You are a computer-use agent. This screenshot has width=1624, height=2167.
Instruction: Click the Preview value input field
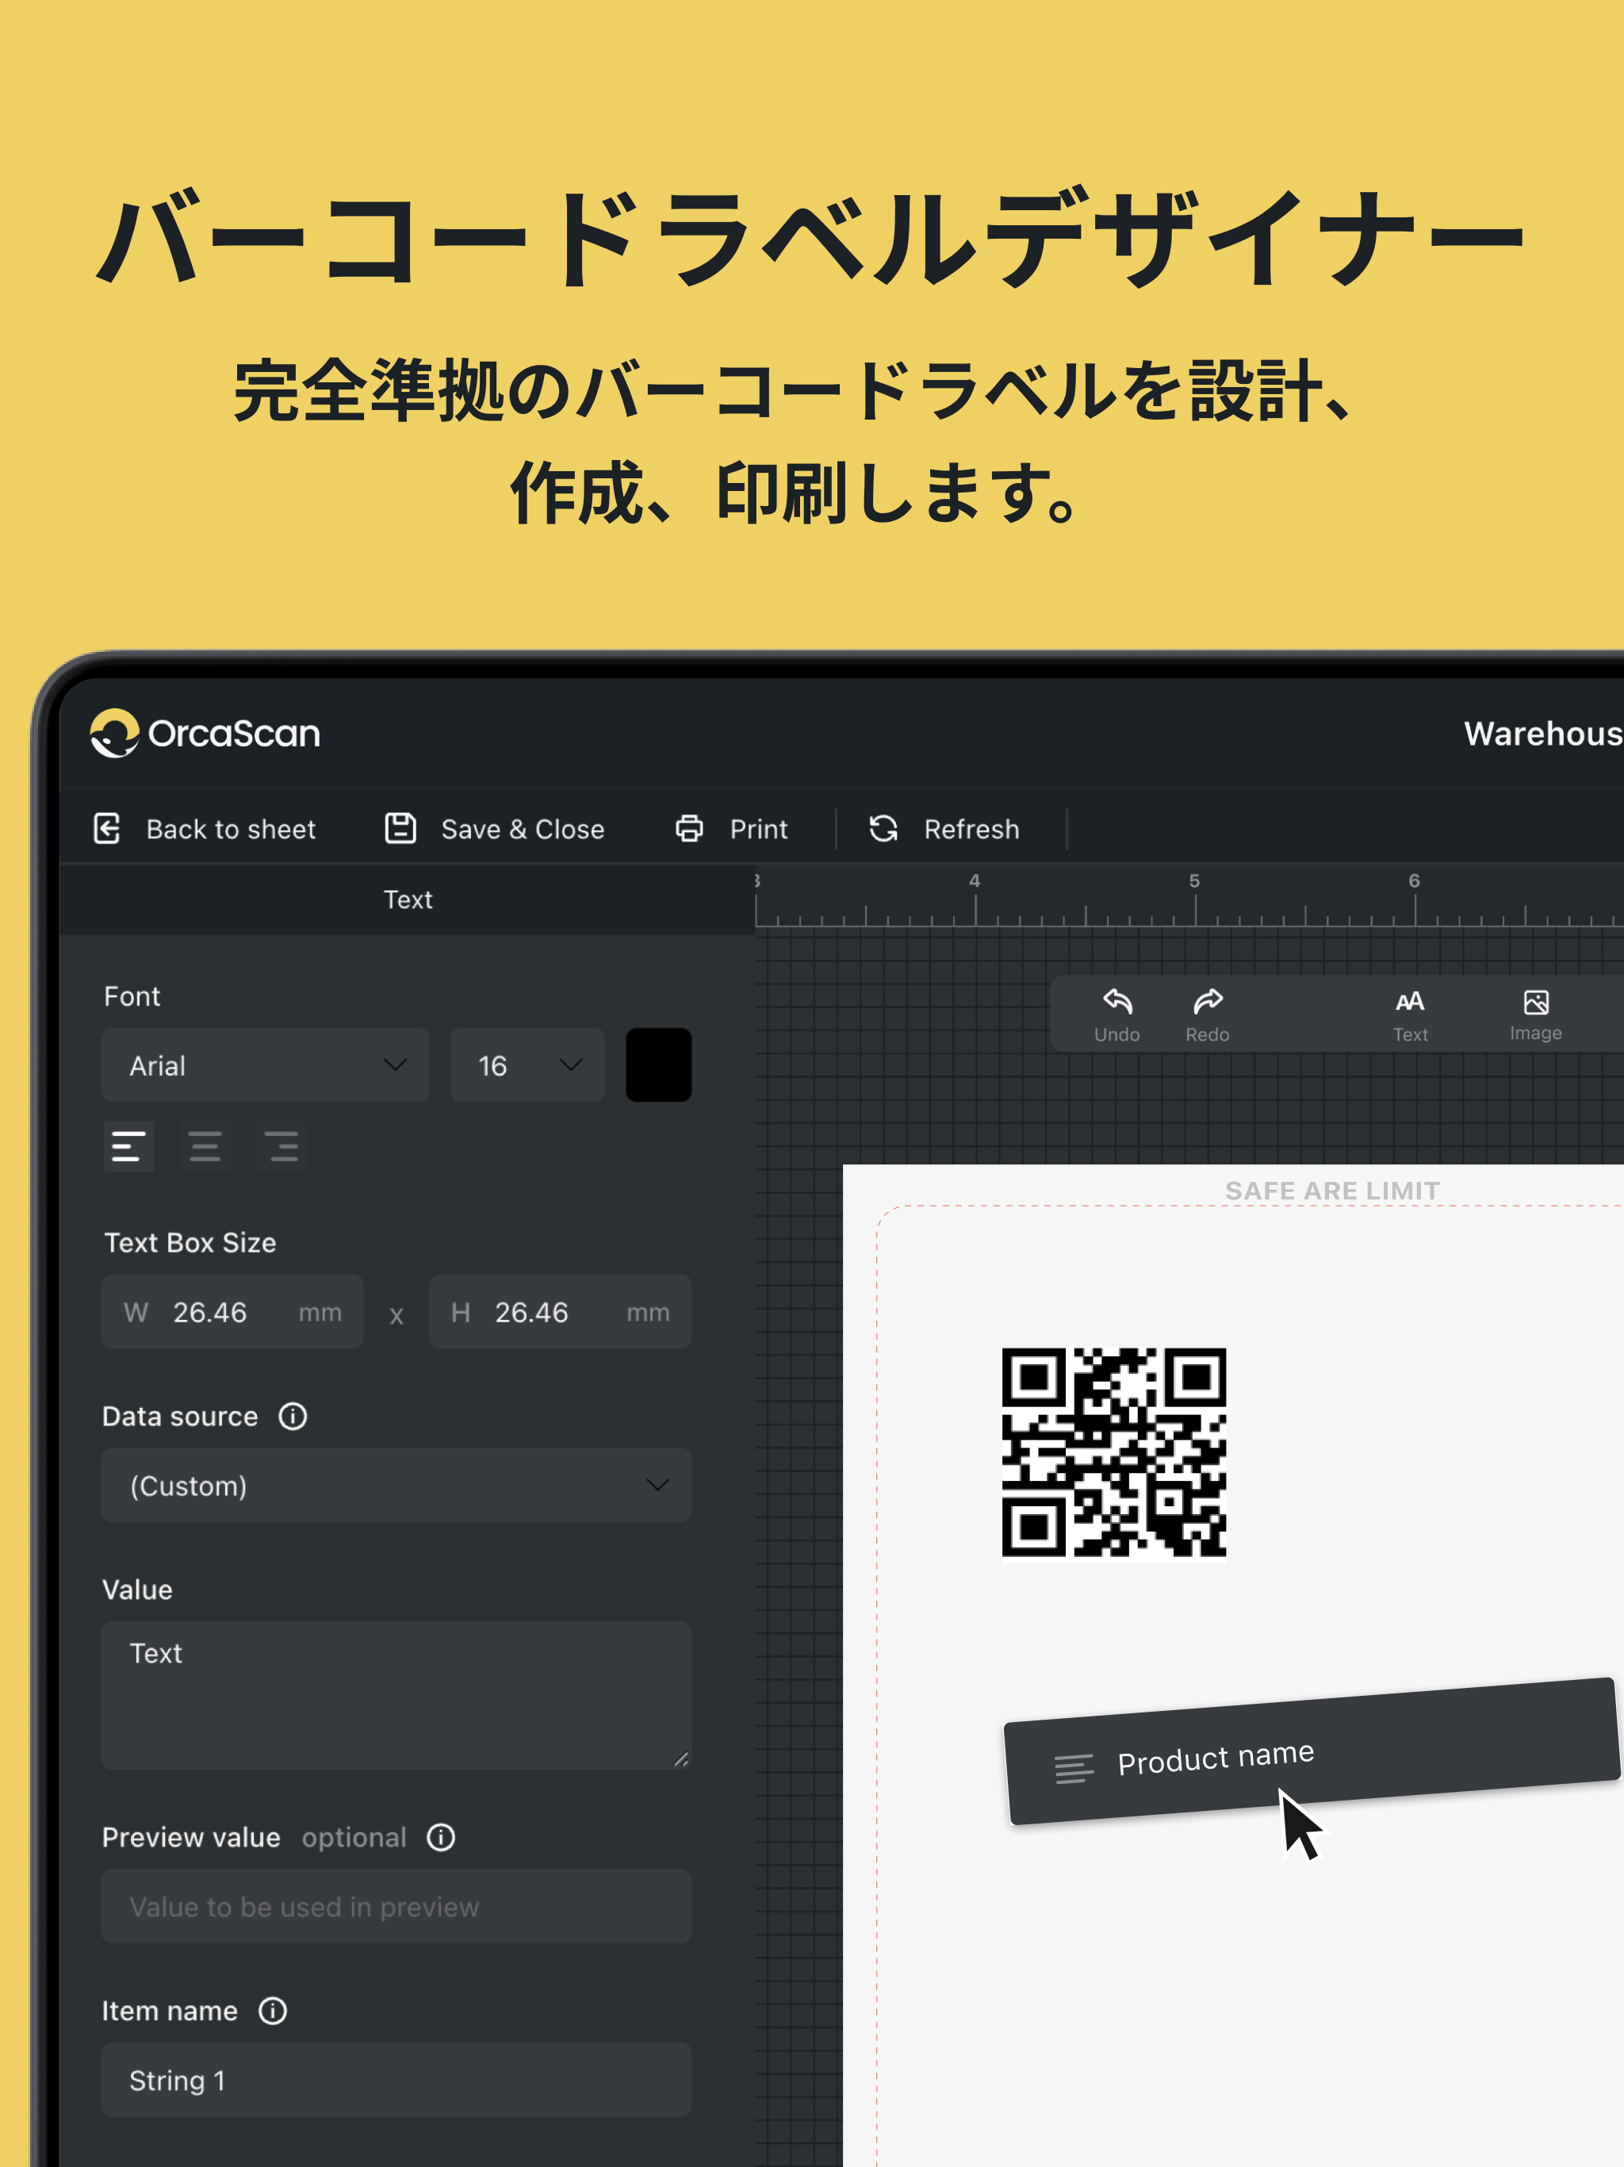[396, 1906]
